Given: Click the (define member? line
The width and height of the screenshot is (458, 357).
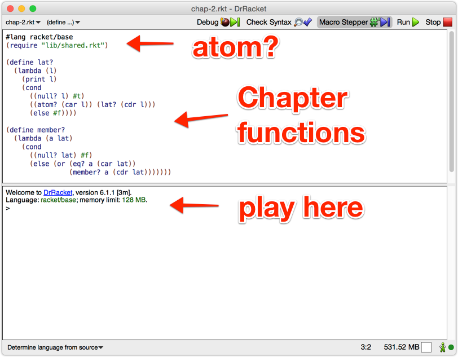Looking at the screenshot, I should (x=36, y=130).
